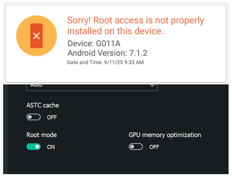Click the Date and Time stamp text
This screenshot has width=232, height=176.
(105, 62)
